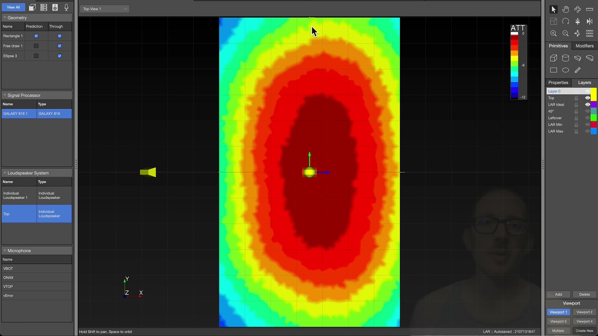The height and width of the screenshot is (336, 598).
Task: Open the Properties tab
Action: pos(558,83)
